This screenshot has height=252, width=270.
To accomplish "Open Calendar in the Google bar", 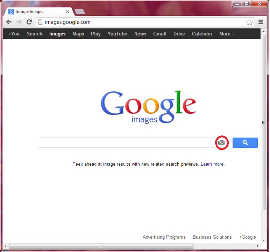I will [202, 34].
